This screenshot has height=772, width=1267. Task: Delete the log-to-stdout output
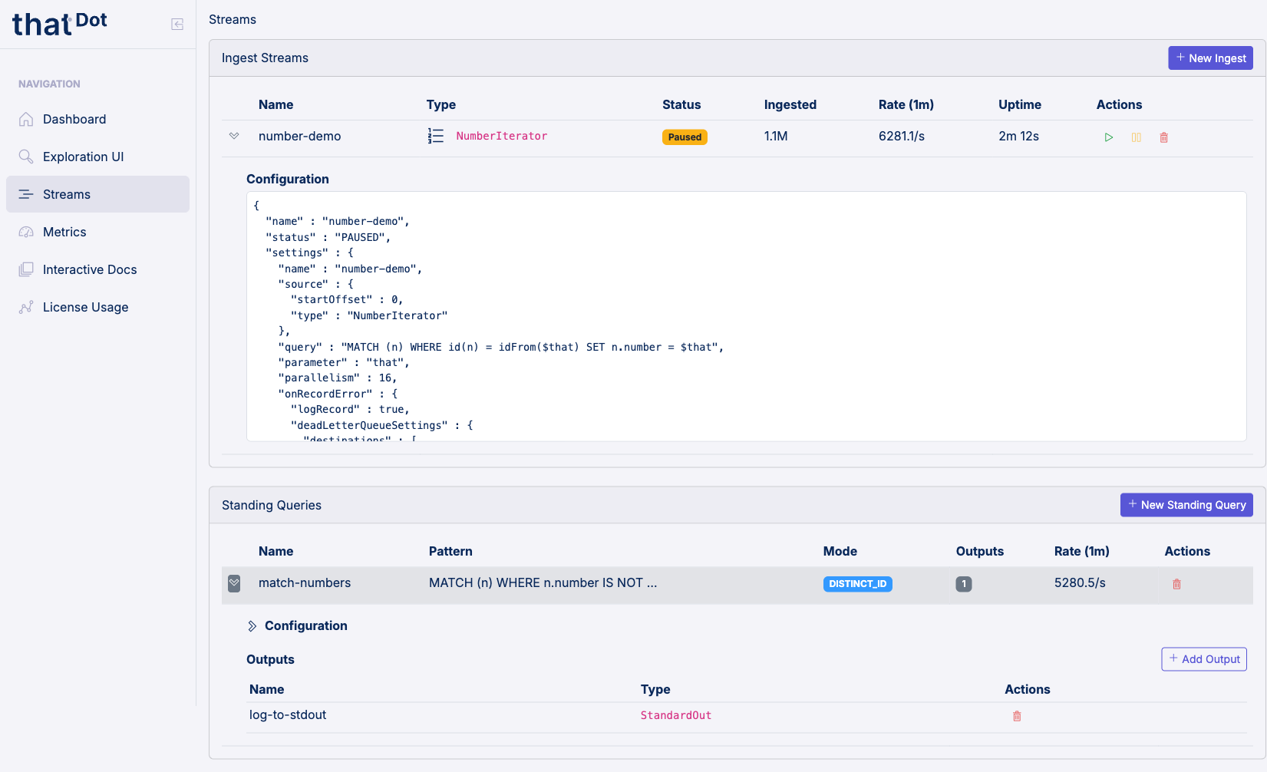click(1017, 716)
